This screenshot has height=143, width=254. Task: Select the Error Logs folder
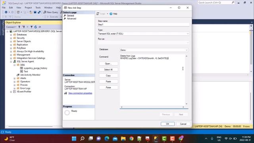[x=25, y=88]
